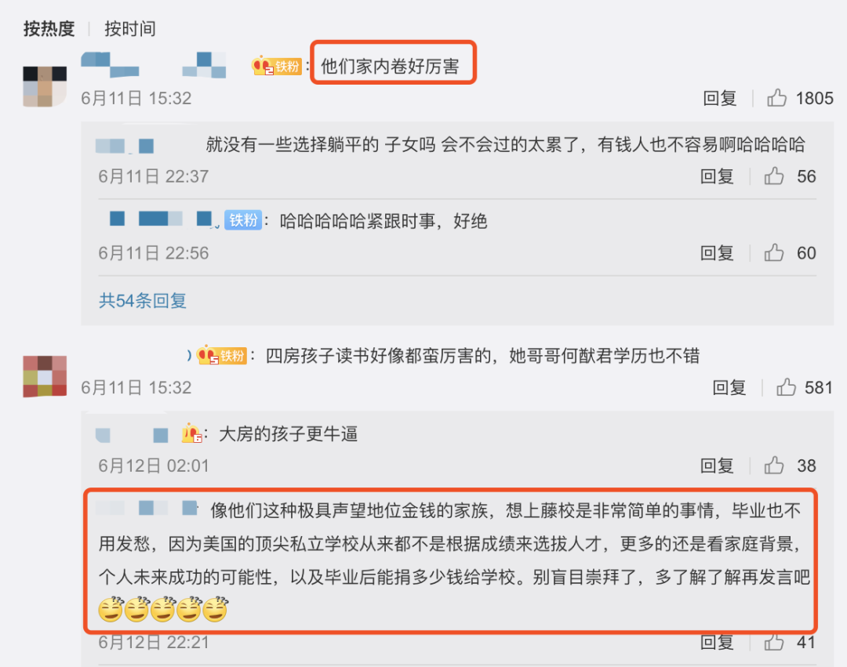
Task: Reply to the 四房孩子读书 comment
Action: 729,387
